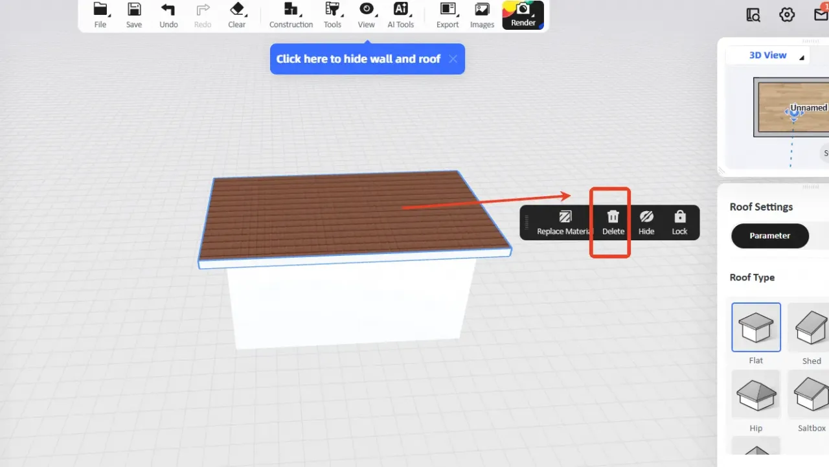Click Replace Material in floating toolbar

tap(565, 222)
